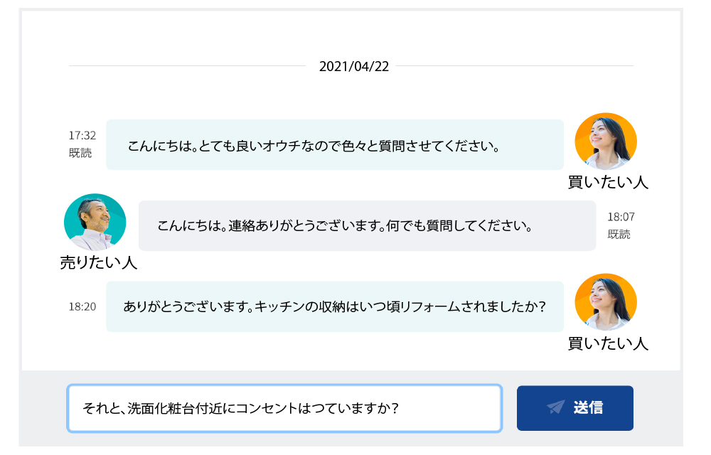Screen dimensions: 711x455
Task: Click the 2021/04/22 date separator
Action: coord(354,66)
